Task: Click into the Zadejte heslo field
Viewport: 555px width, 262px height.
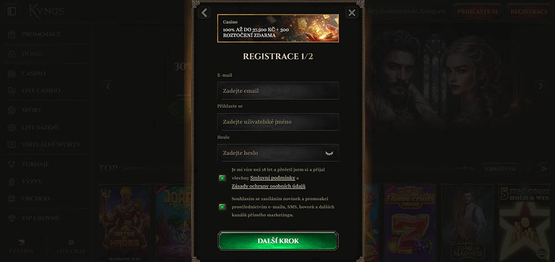Action: (x=278, y=153)
